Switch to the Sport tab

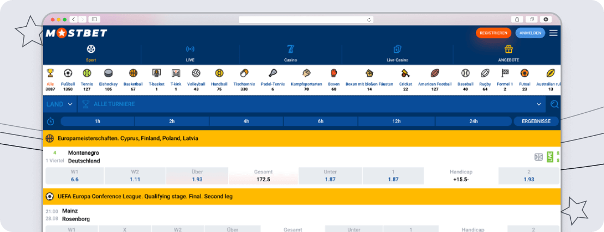point(91,54)
